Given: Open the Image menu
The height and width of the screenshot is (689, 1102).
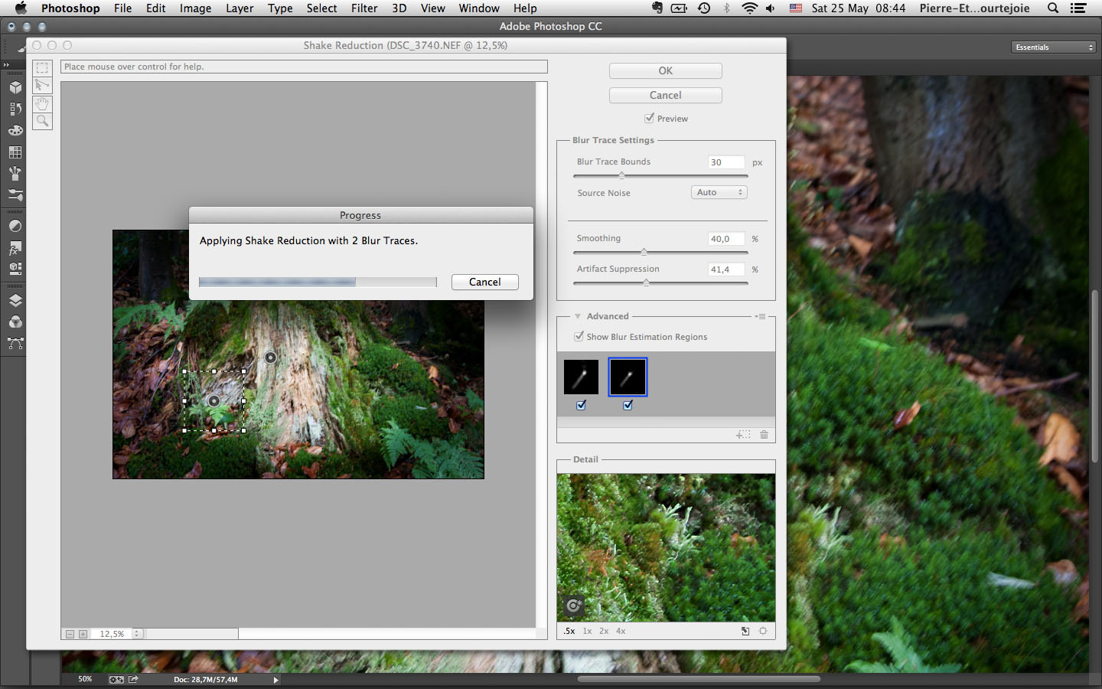Looking at the screenshot, I should (x=195, y=8).
